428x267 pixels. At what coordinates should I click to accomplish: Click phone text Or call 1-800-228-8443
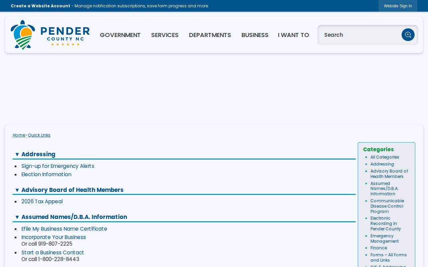[50, 259]
